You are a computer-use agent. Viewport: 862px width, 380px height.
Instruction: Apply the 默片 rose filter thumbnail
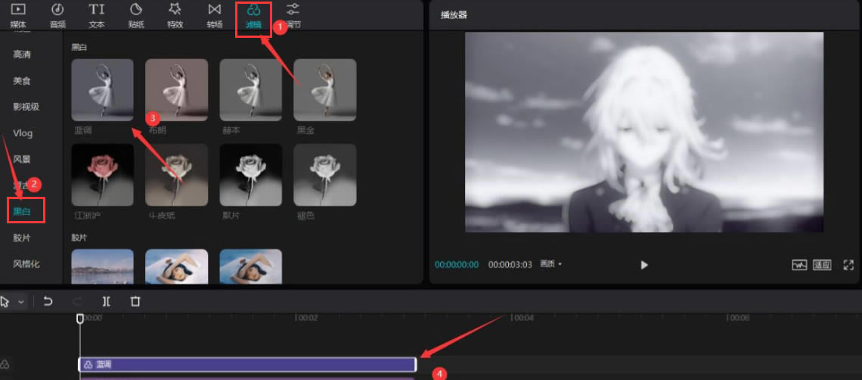(251, 175)
